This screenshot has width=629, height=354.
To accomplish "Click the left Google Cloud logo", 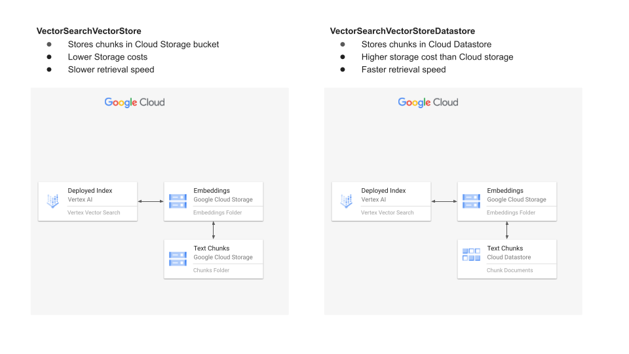I will 134,102.
